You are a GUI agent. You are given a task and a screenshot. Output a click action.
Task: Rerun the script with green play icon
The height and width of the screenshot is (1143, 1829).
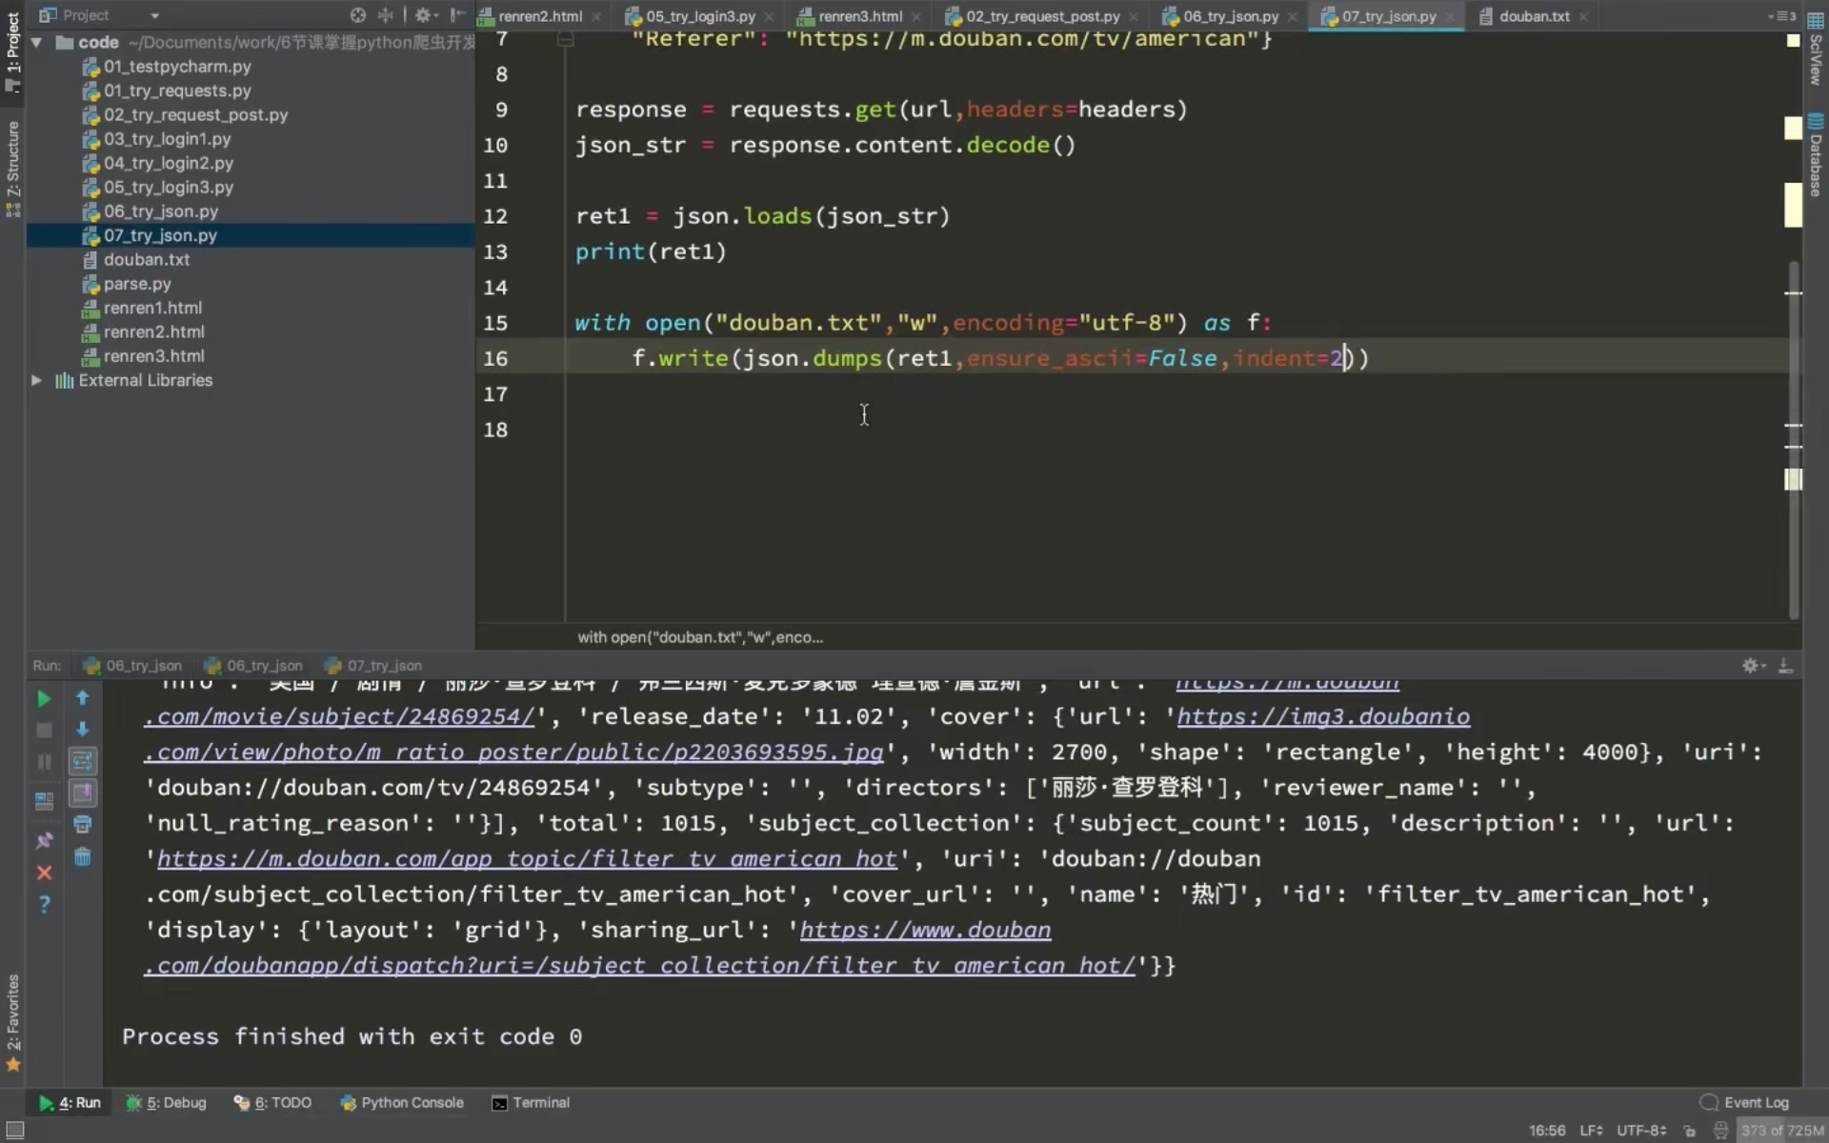44,699
